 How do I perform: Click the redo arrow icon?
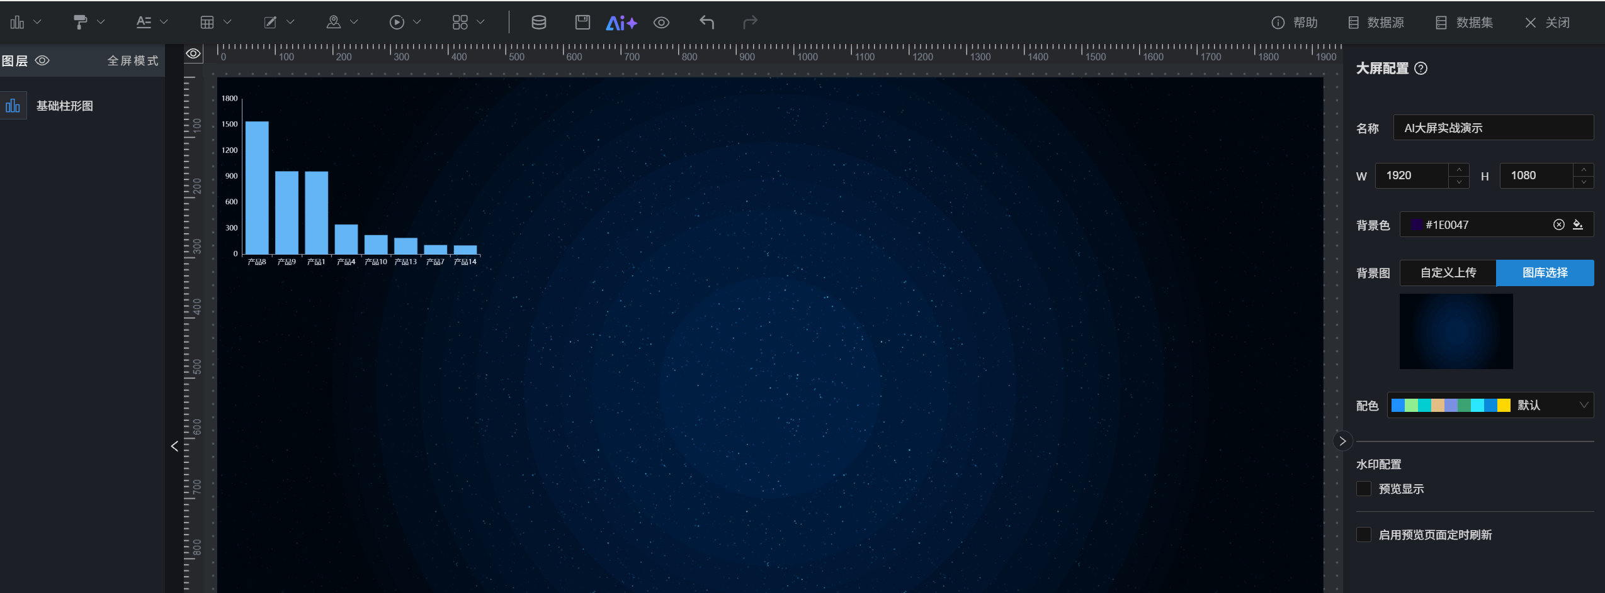749,23
